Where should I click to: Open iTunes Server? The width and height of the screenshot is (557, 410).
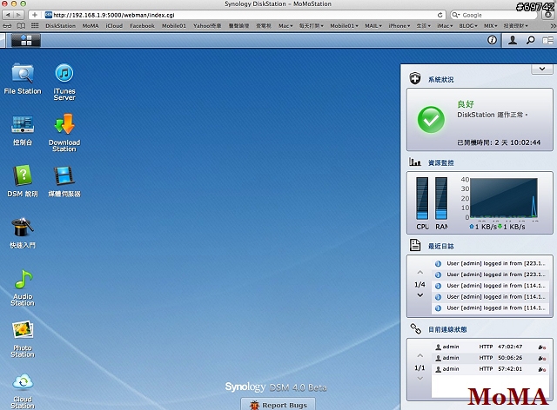(x=64, y=82)
